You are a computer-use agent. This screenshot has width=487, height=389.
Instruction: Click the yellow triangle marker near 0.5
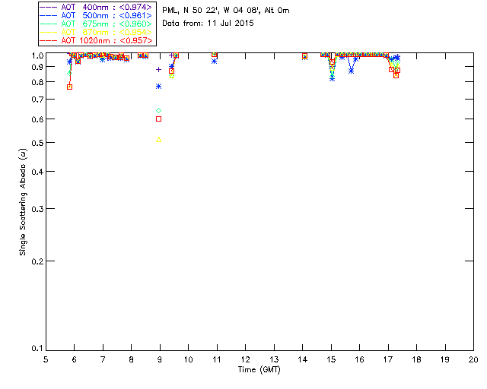[x=159, y=140]
